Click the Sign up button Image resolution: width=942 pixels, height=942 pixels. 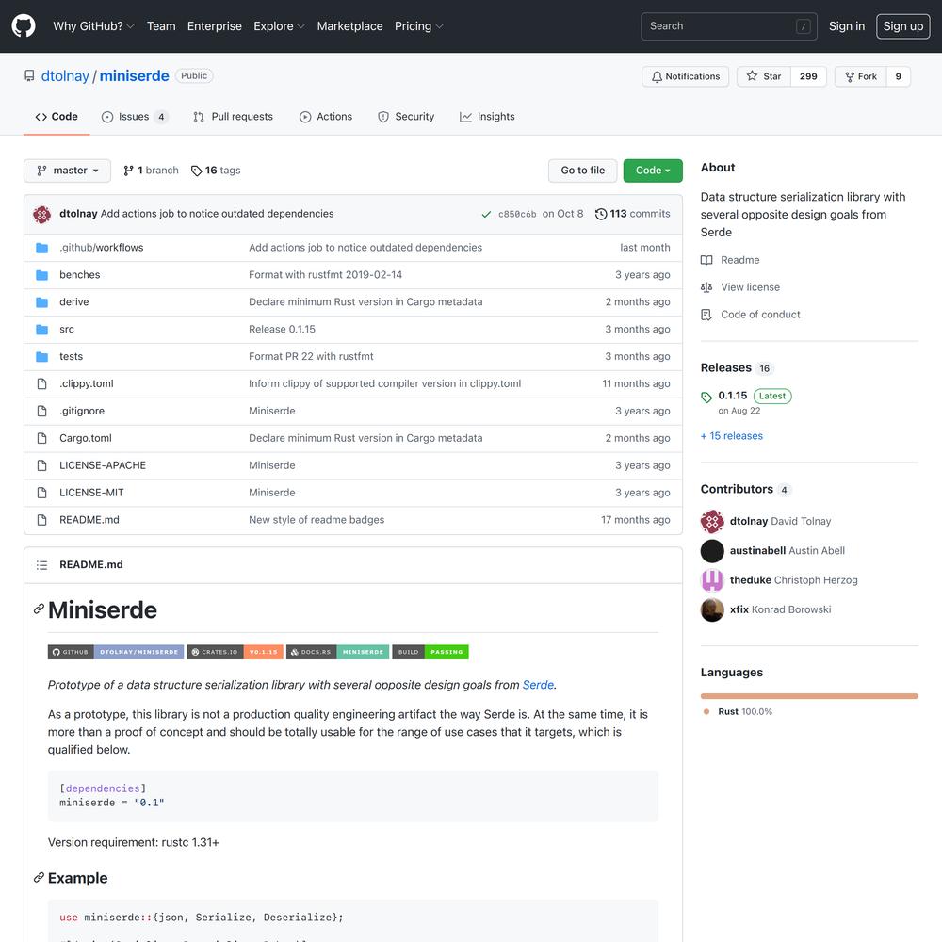tap(903, 25)
